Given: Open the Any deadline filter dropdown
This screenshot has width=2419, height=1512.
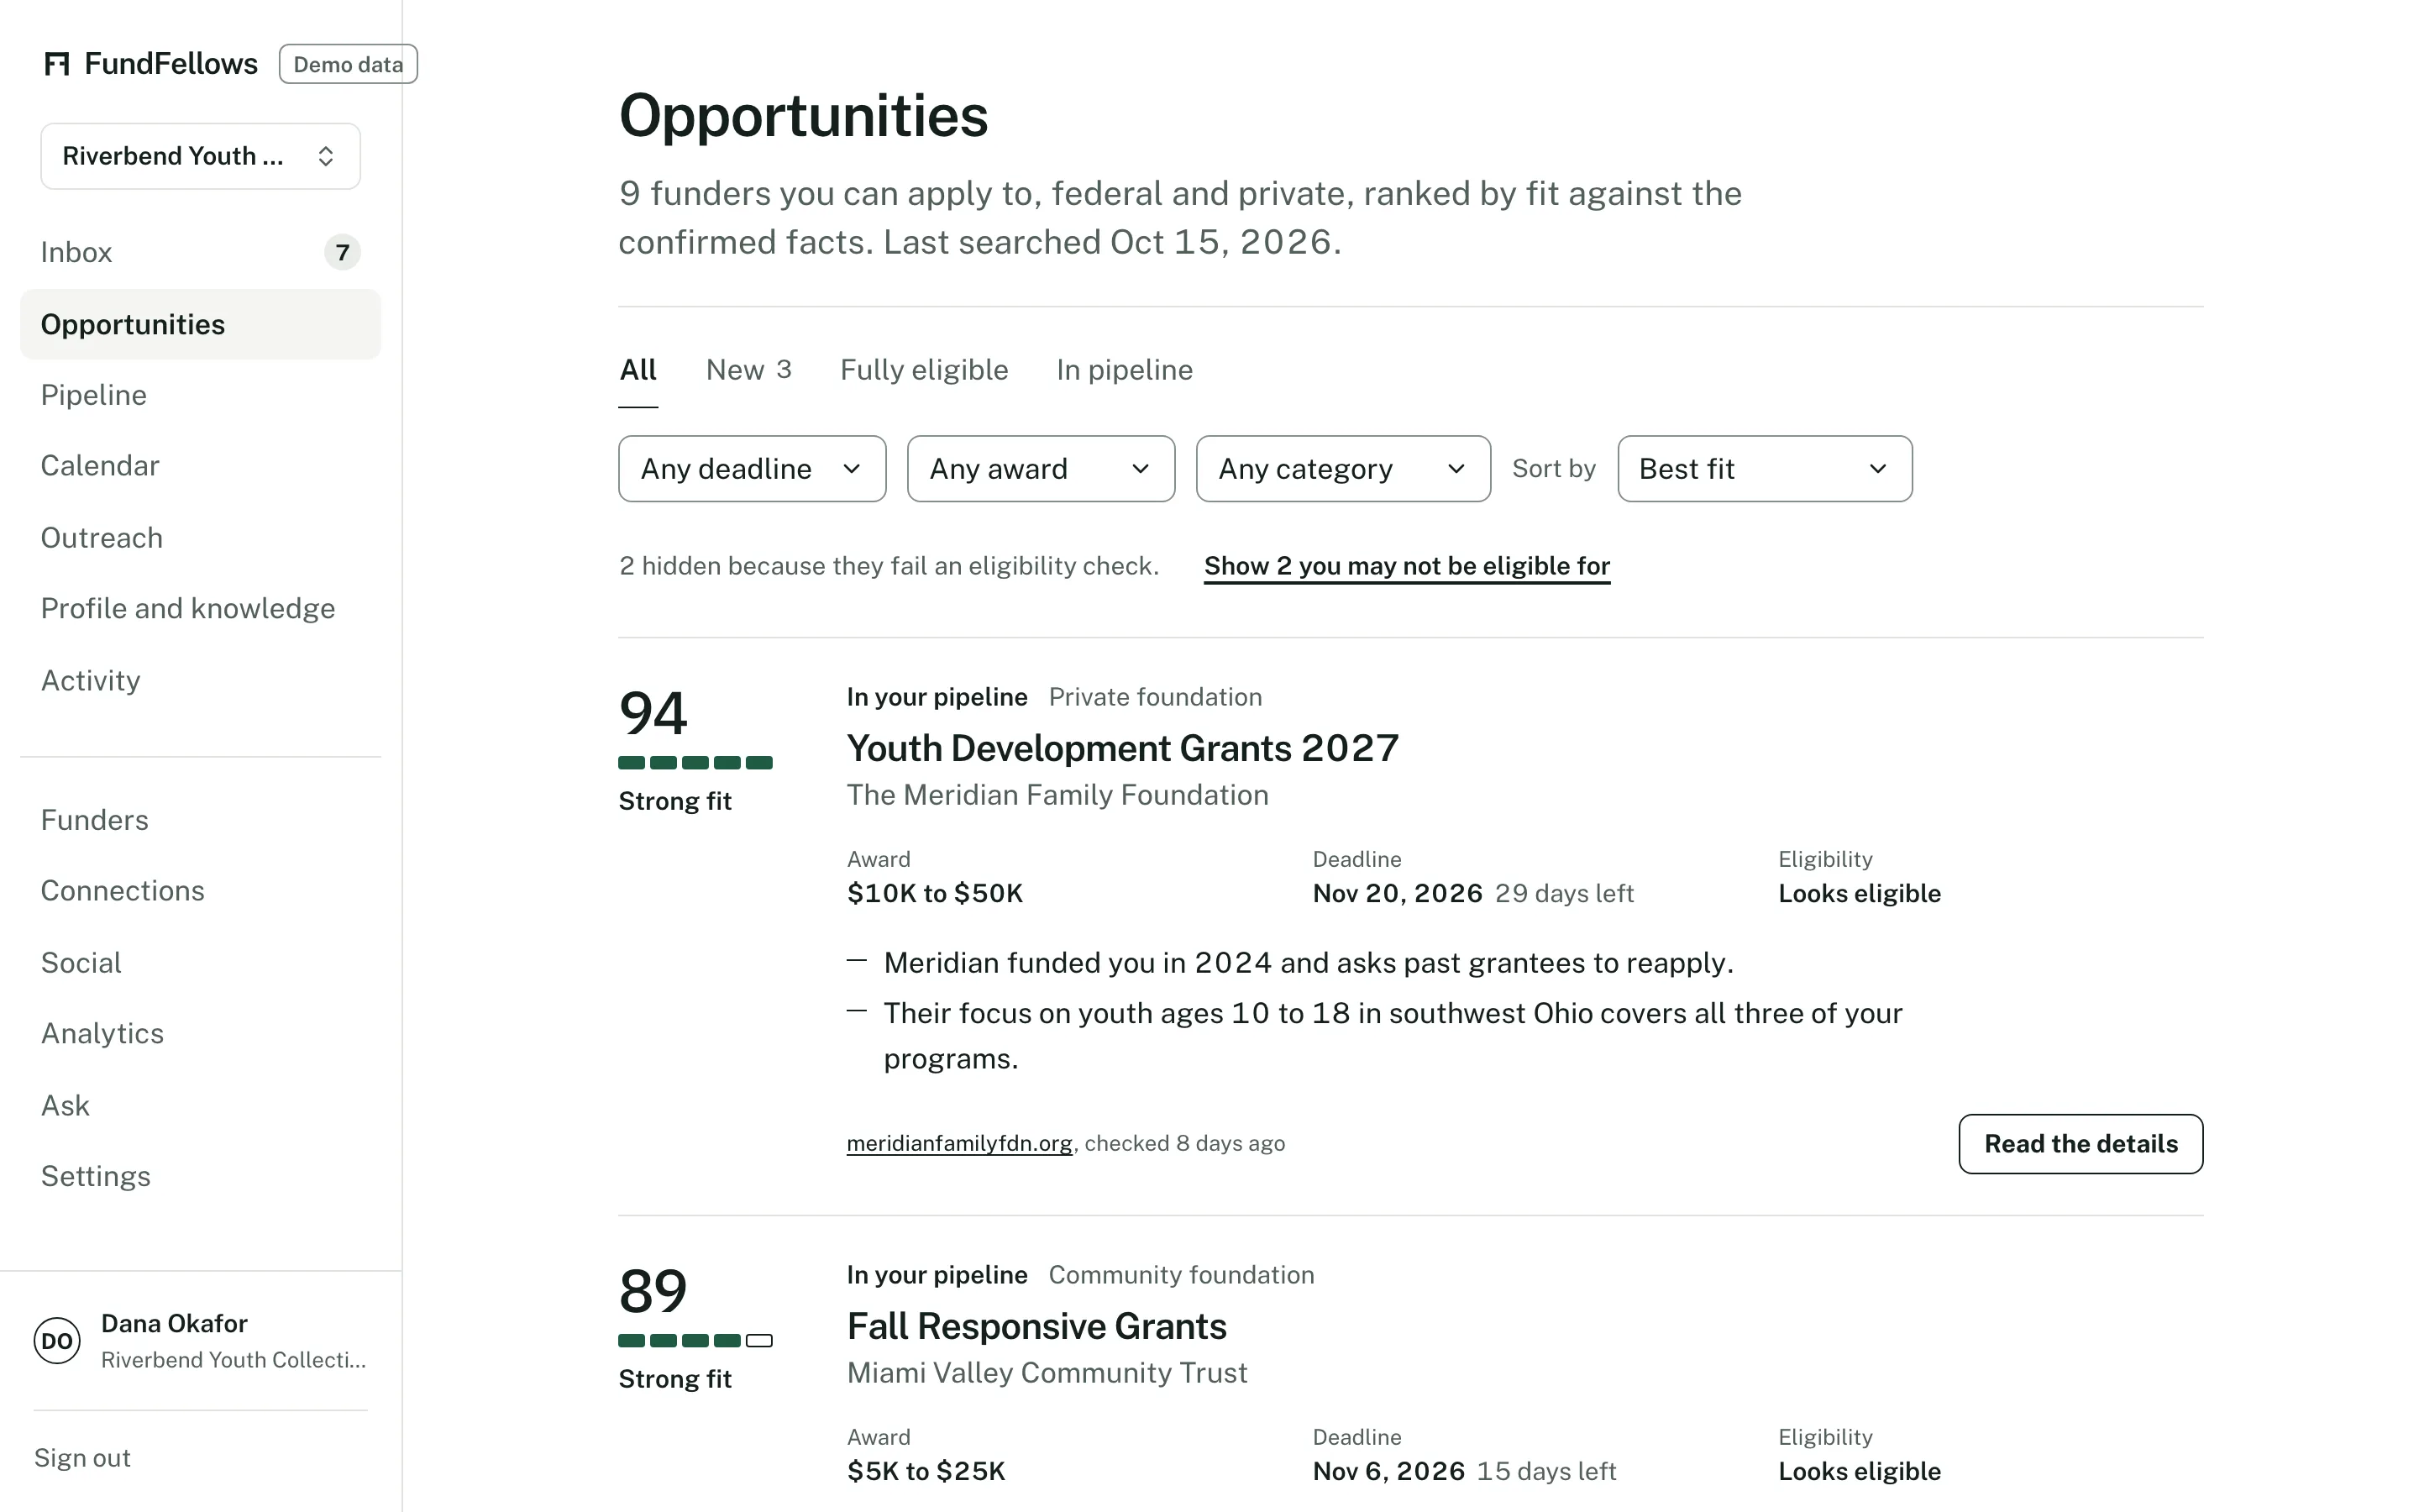Looking at the screenshot, I should (x=752, y=469).
